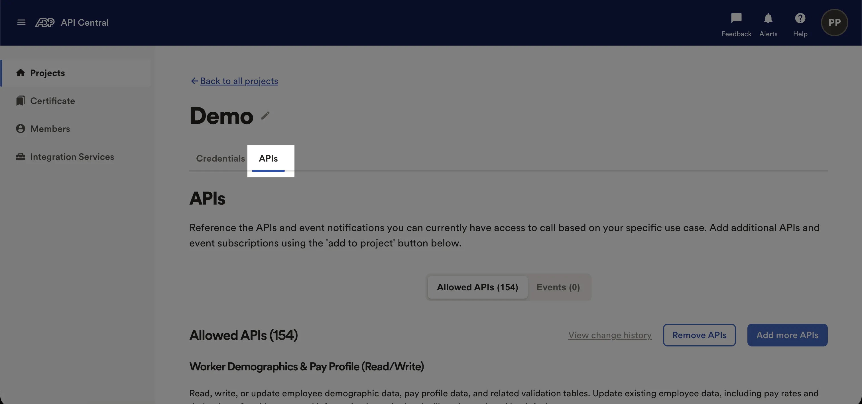Open the PP user profile avatar
This screenshot has height=404, width=862.
[x=834, y=23]
